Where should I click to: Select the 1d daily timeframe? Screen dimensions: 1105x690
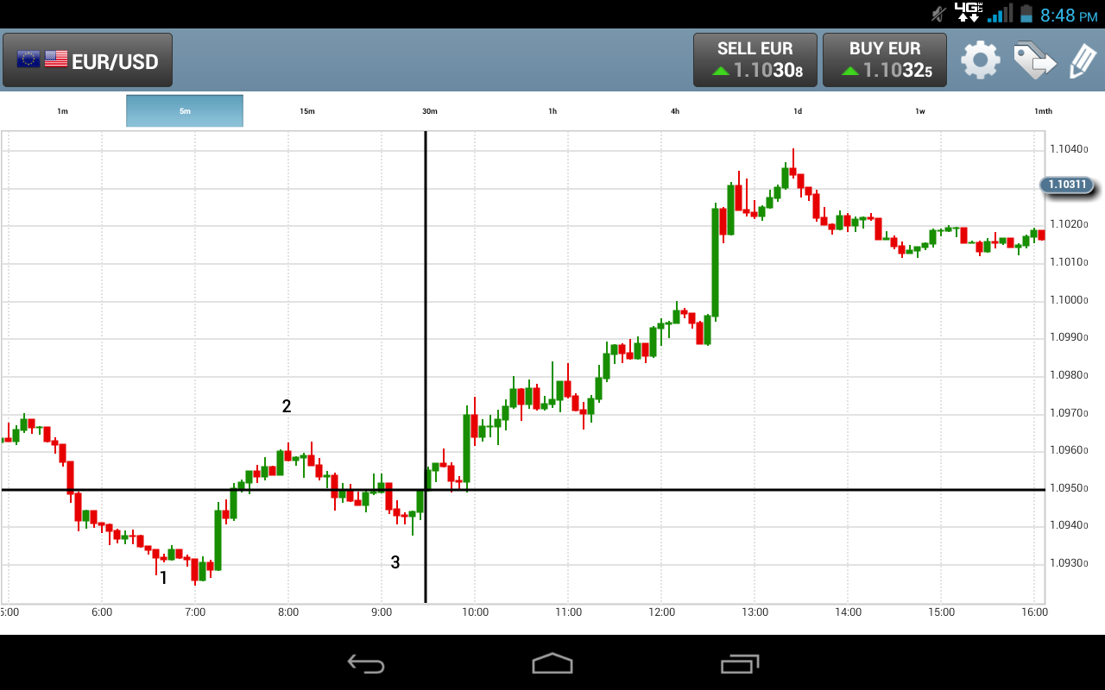[798, 111]
